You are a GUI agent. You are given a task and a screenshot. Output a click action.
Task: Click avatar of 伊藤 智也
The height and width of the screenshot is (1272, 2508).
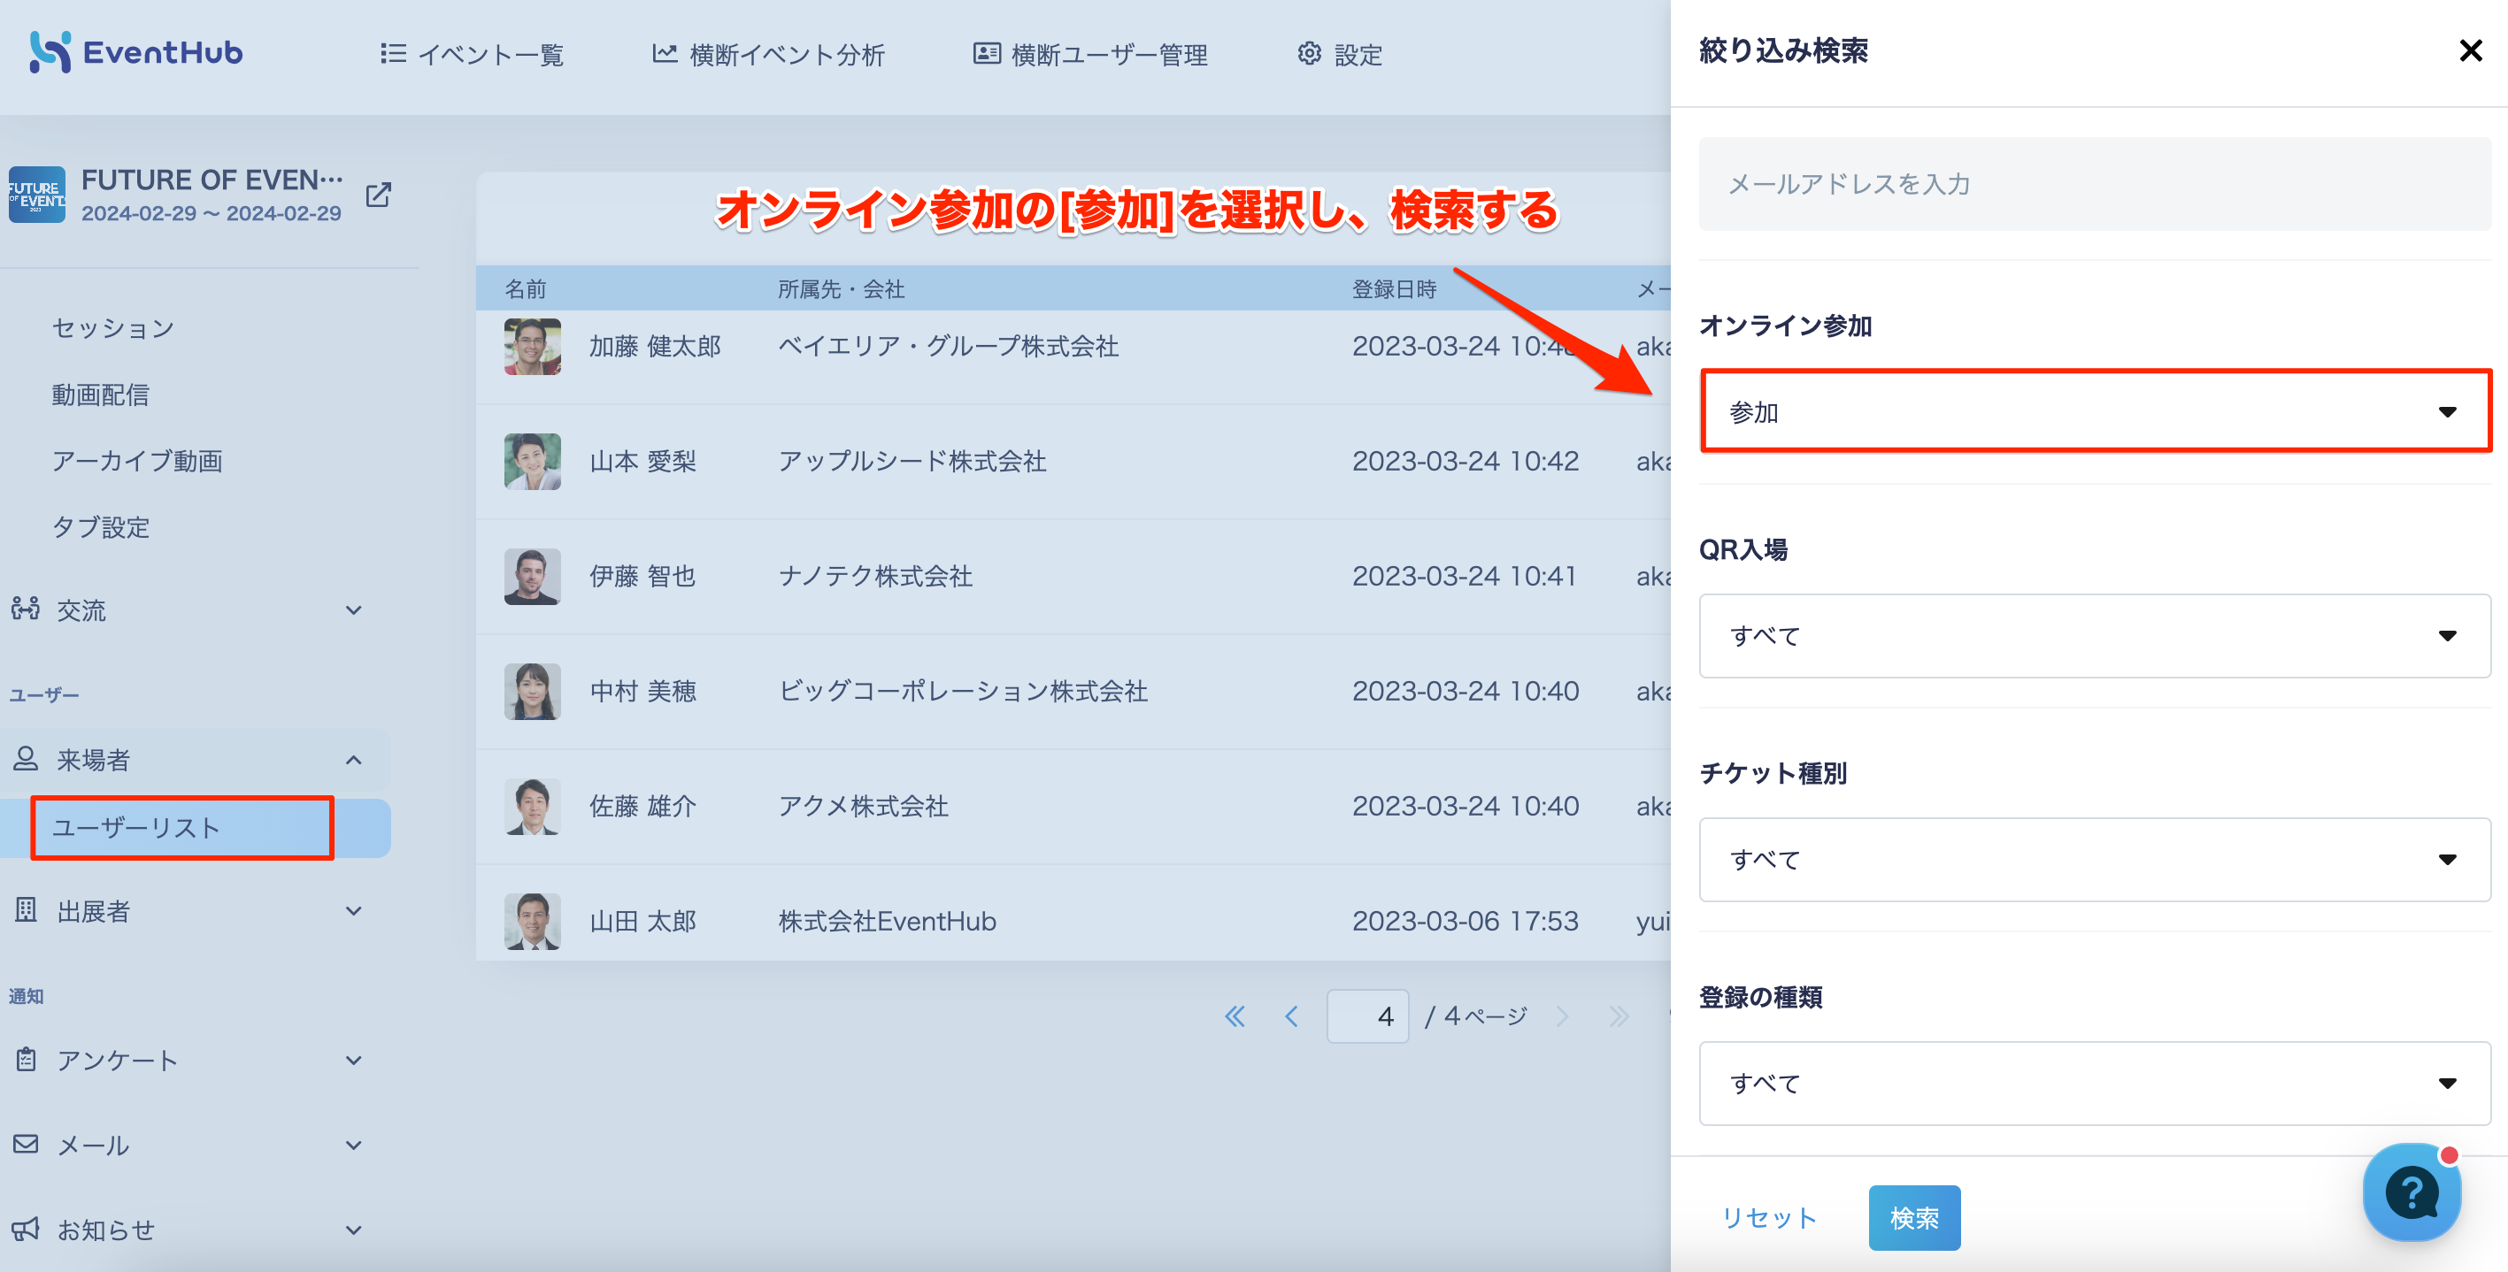pyautogui.click(x=533, y=576)
